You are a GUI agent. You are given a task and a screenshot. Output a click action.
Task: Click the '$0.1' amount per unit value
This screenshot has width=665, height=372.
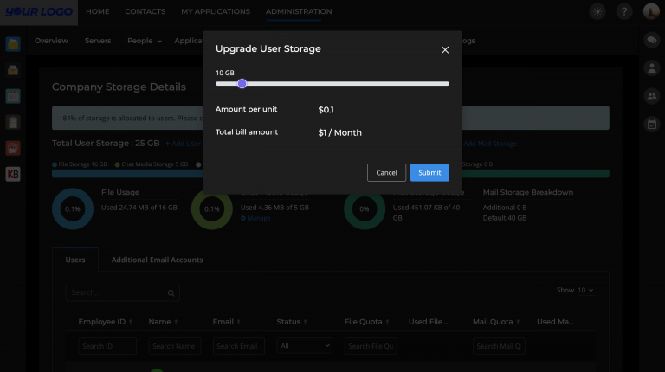click(x=326, y=110)
